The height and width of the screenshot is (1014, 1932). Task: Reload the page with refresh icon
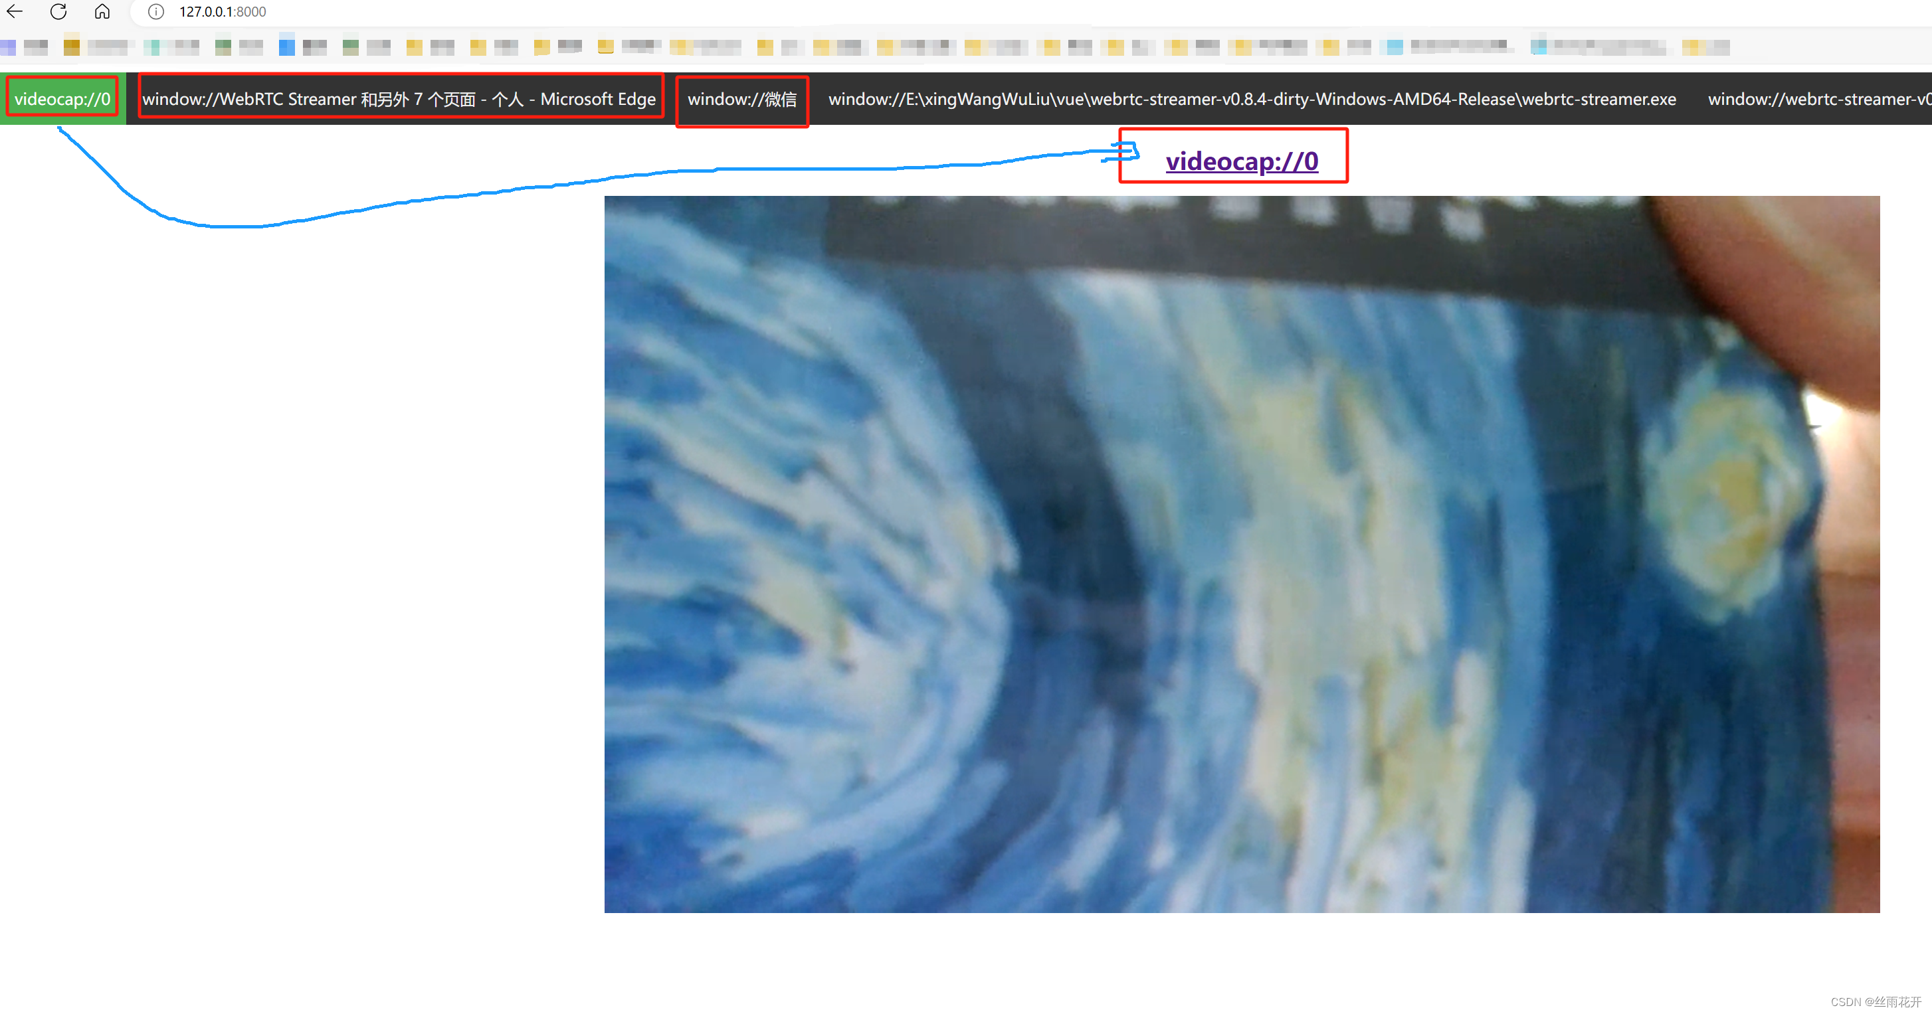coord(58,11)
